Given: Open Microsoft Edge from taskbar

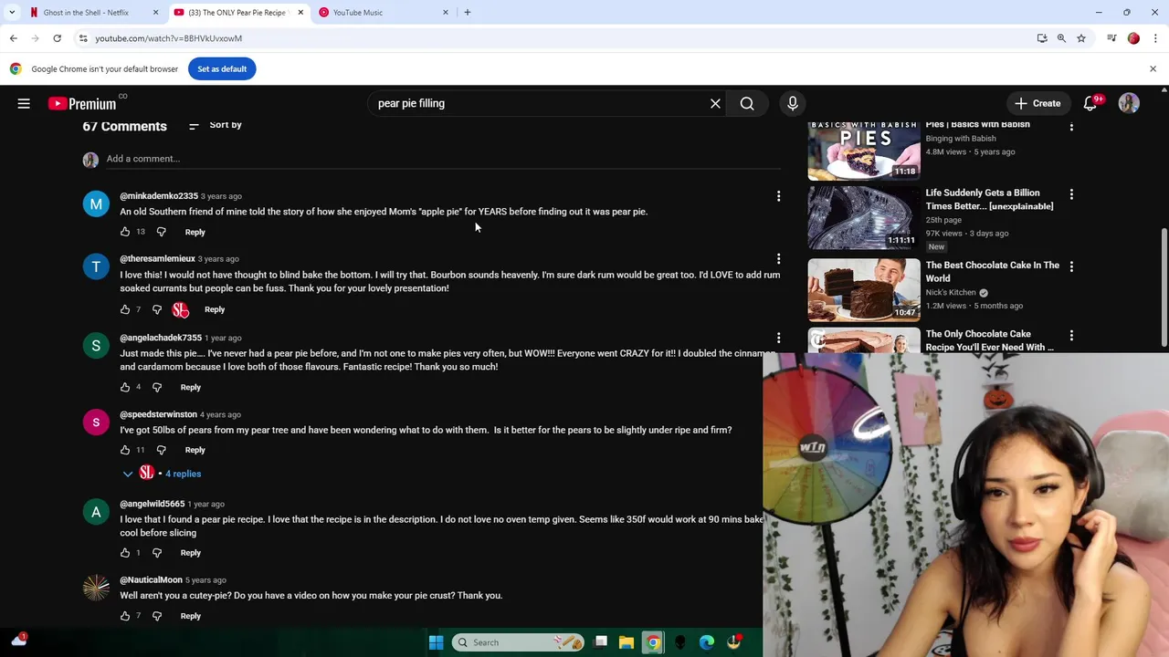Looking at the screenshot, I should click(707, 642).
